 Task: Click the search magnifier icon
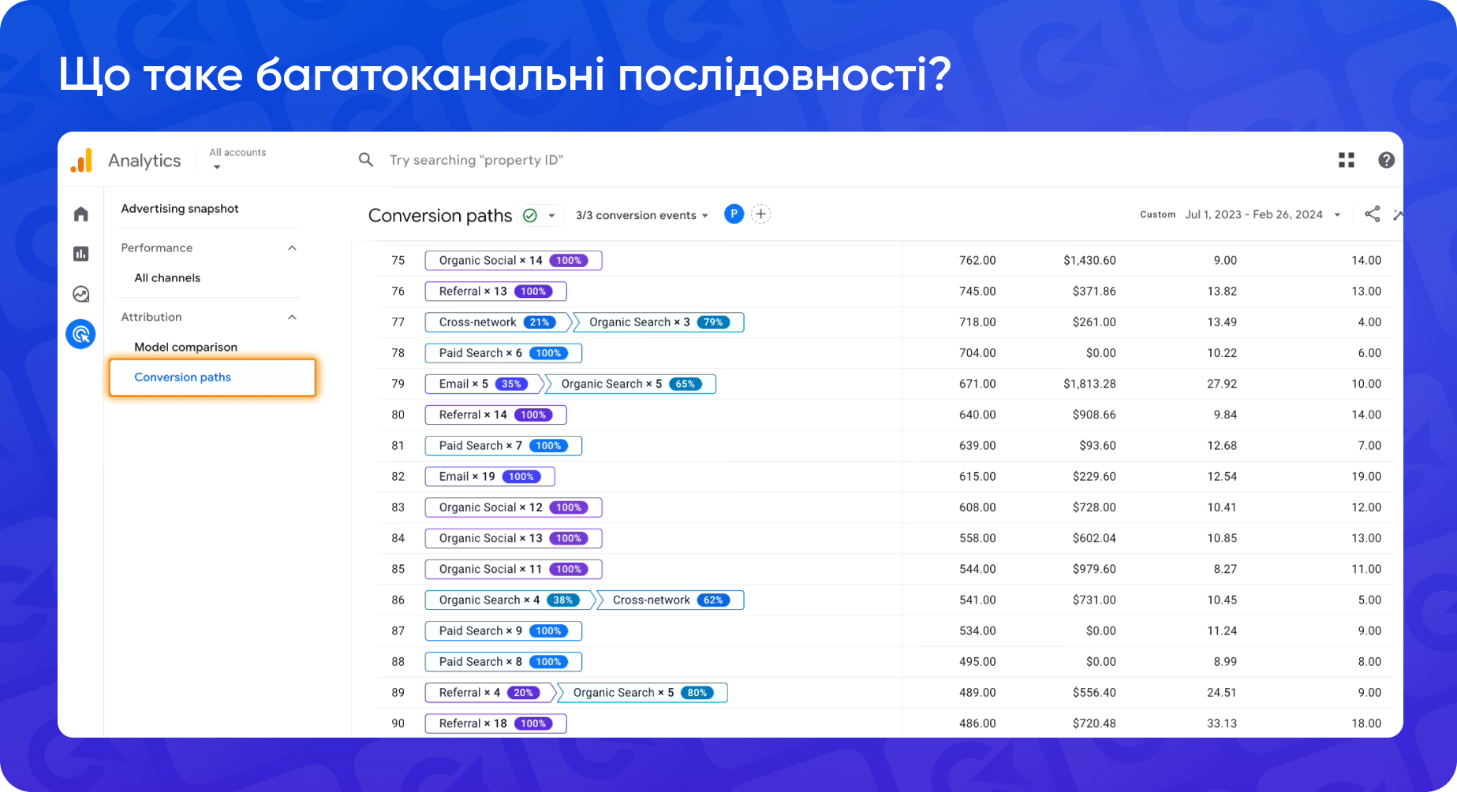coord(365,159)
